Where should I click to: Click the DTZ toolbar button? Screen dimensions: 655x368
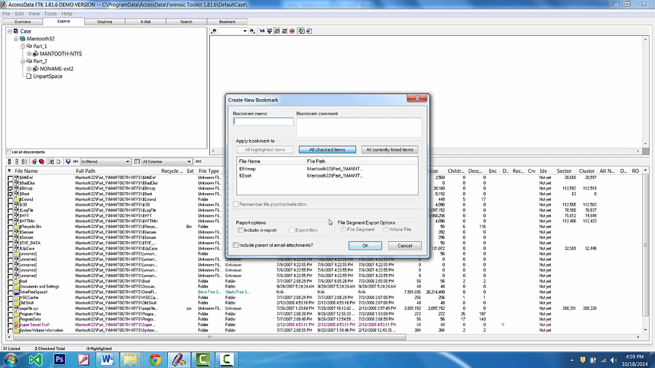pyautogui.click(x=198, y=162)
